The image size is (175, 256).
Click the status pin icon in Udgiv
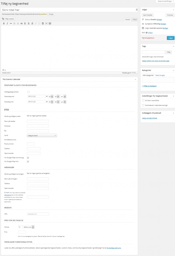point(143,19)
